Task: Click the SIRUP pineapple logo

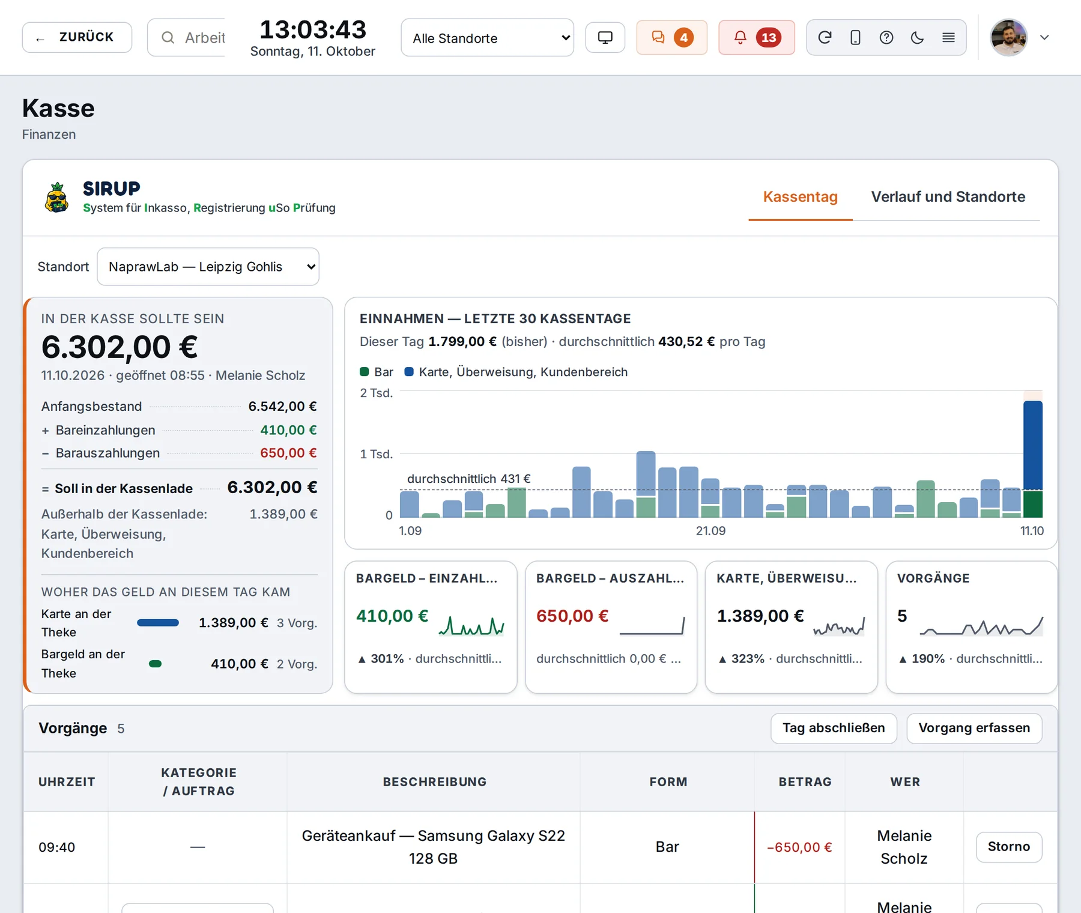Action: pos(57,197)
